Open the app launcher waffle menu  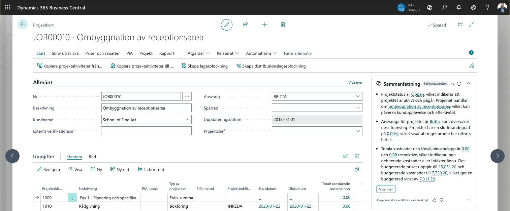(7, 7)
